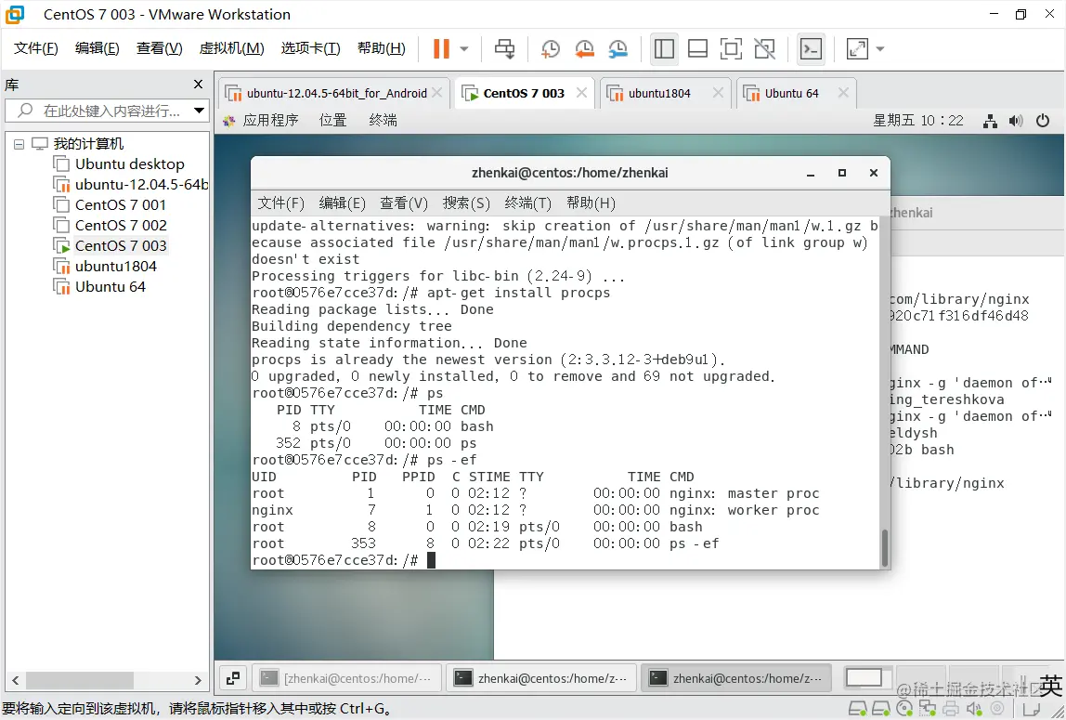The image size is (1066, 720).
Task: Open the terminal 搜索(S) menu
Action: (466, 203)
